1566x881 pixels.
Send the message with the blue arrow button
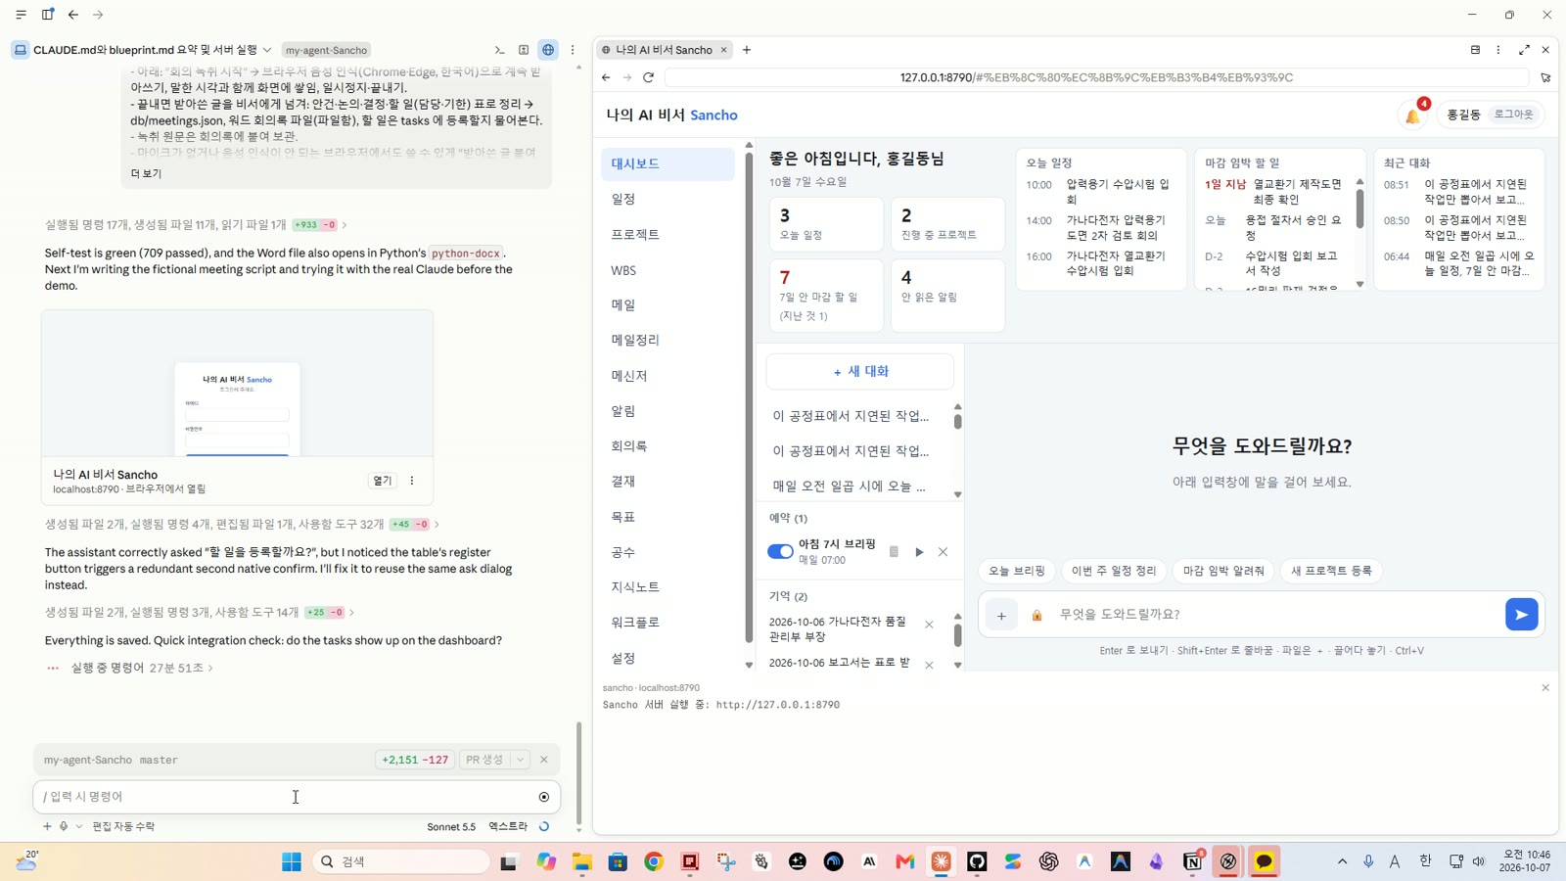tap(1521, 615)
